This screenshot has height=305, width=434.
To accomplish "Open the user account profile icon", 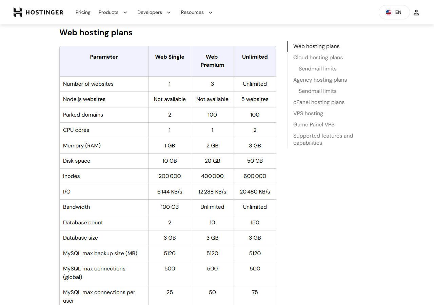I will [416, 13].
